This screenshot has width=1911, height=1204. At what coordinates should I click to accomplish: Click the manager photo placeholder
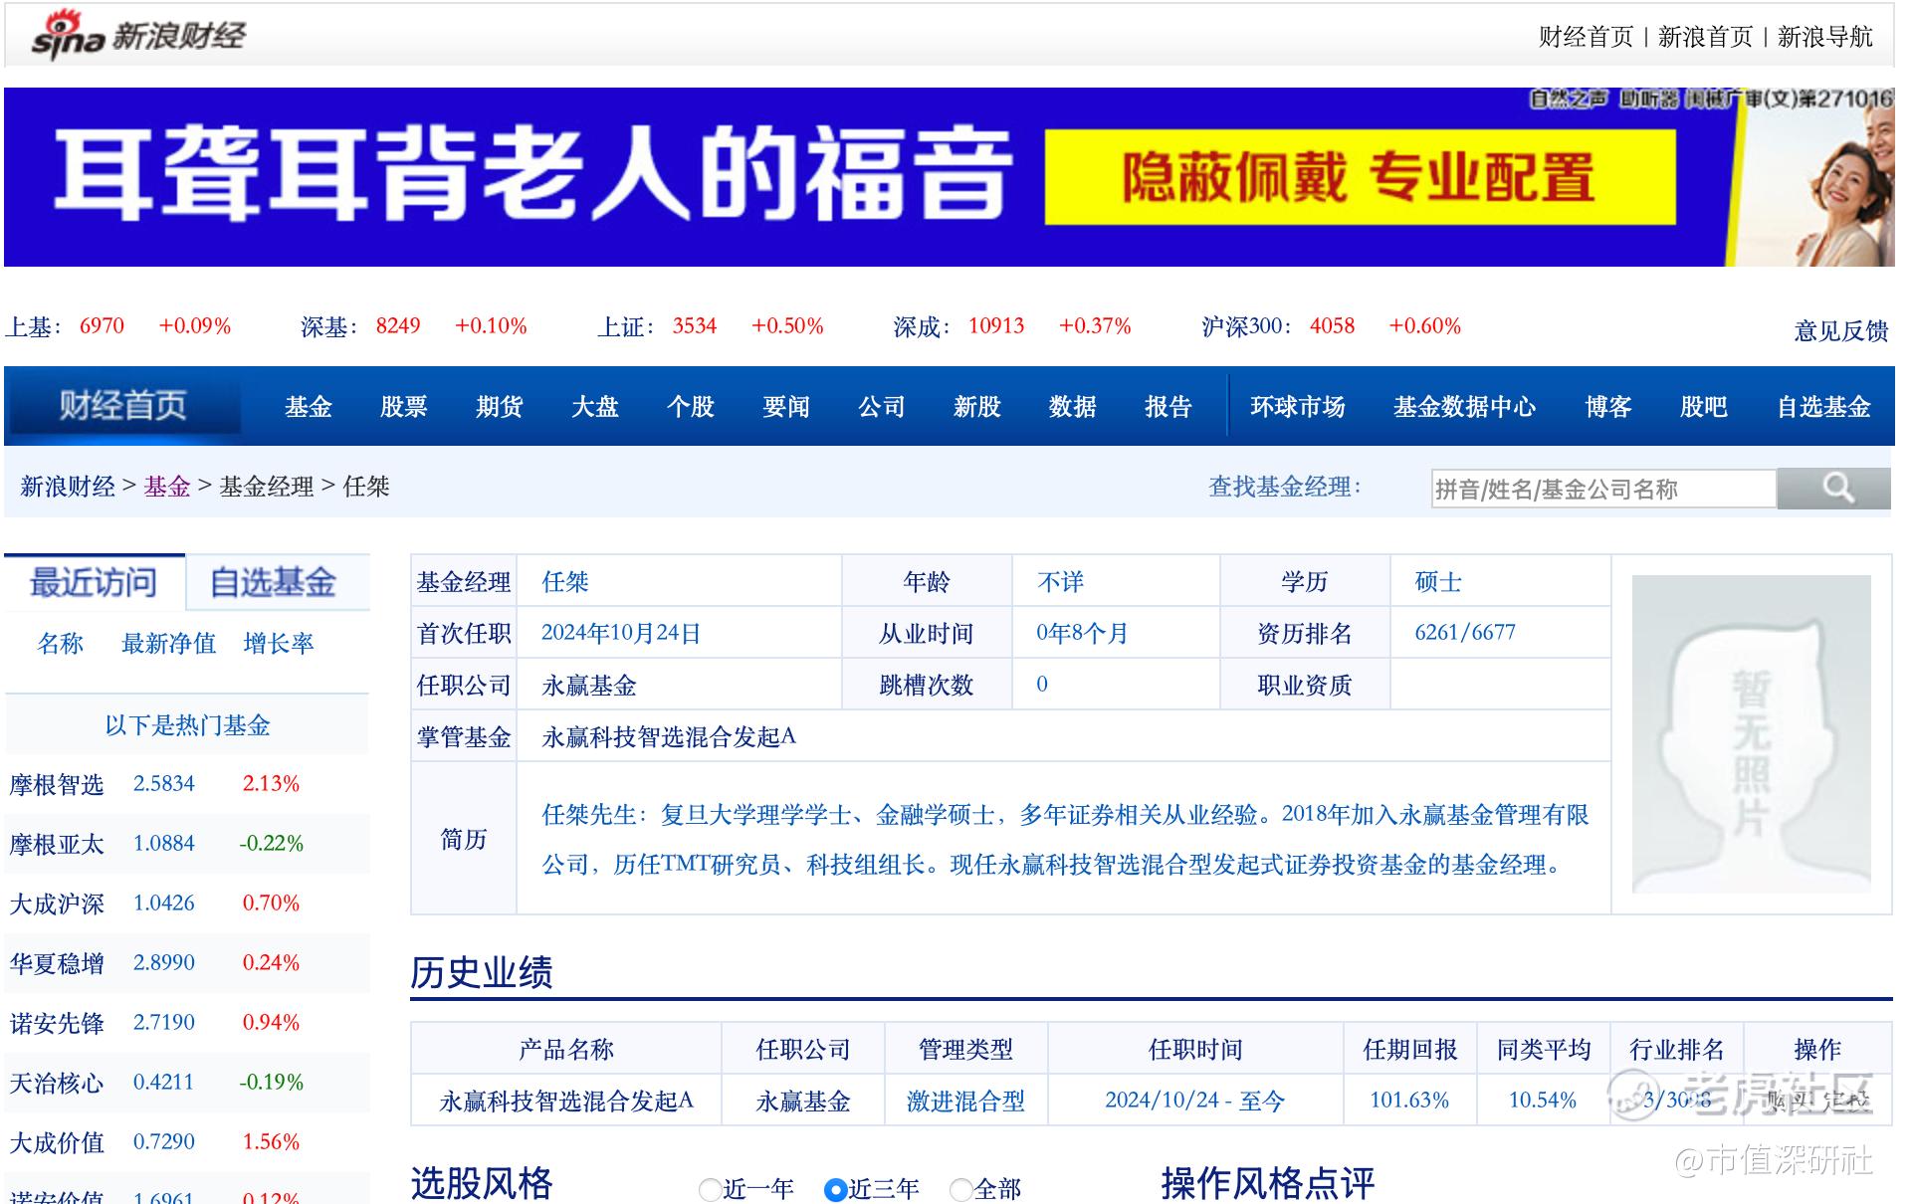1751,733
